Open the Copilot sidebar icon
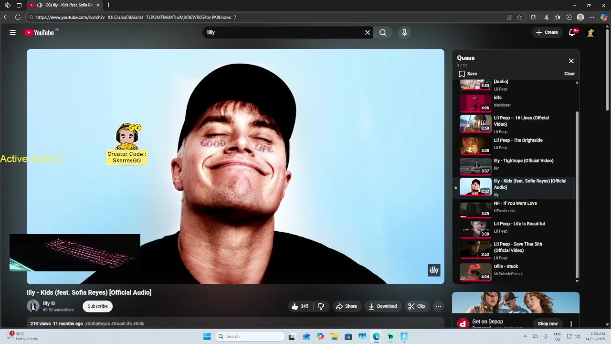This screenshot has width=611, height=344. (x=604, y=17)
